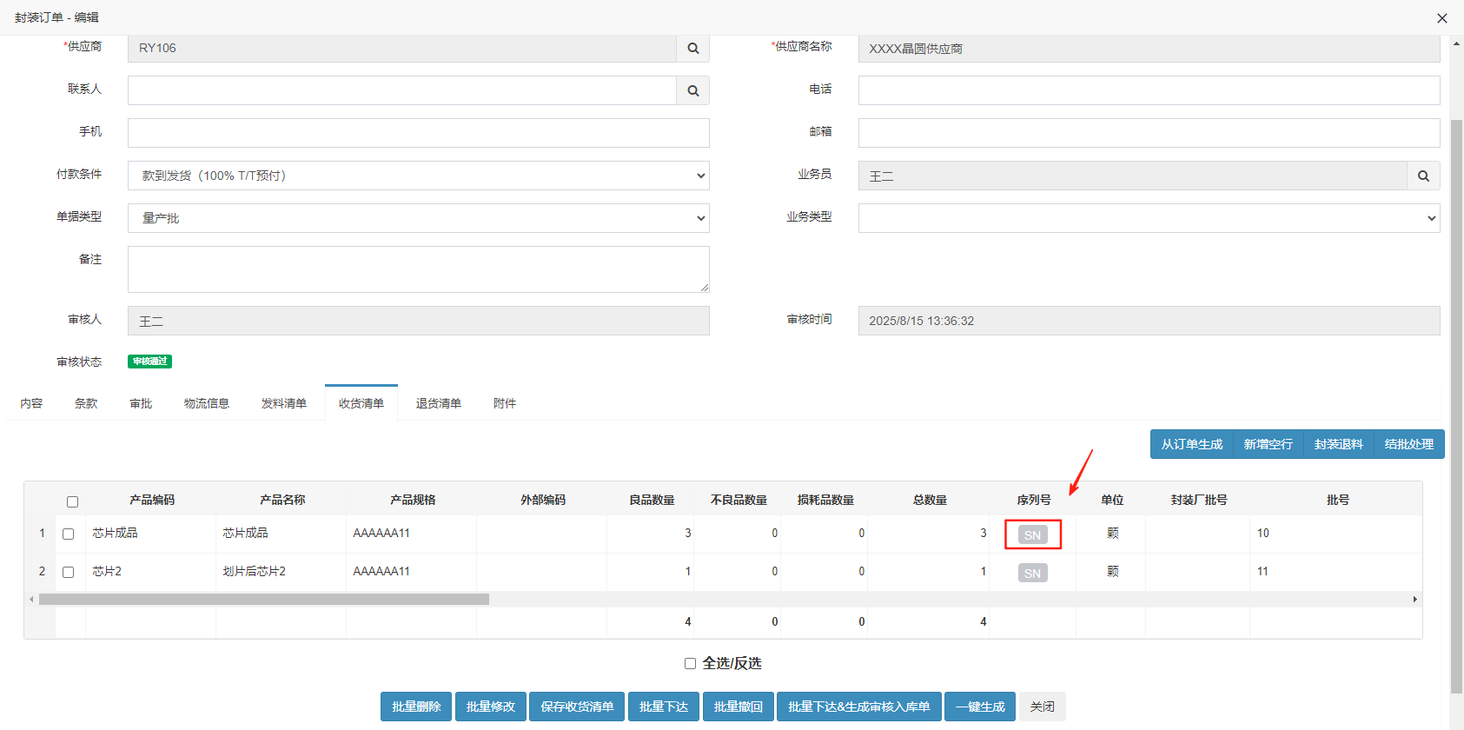The width and height of the screenshot is (1464, 730).
Task: Switch to the 发料清单 tab
Action: 284,403
